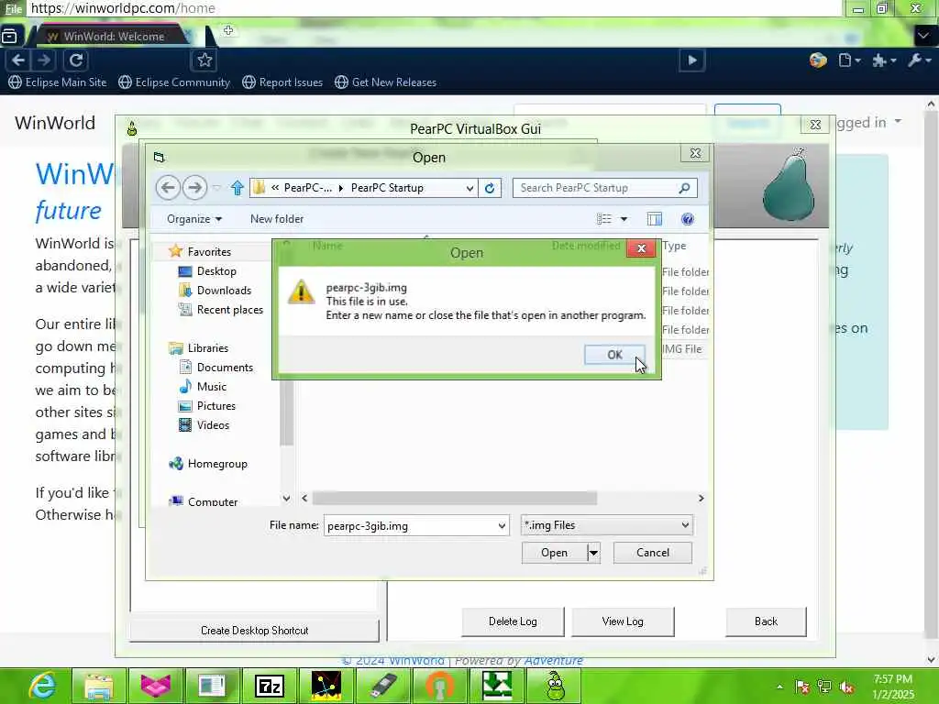Viewport: 939px width, 704px height.
Task: Click the search magnifier icon in dialog
Action: pyautogui.click(x=684, y=188)
